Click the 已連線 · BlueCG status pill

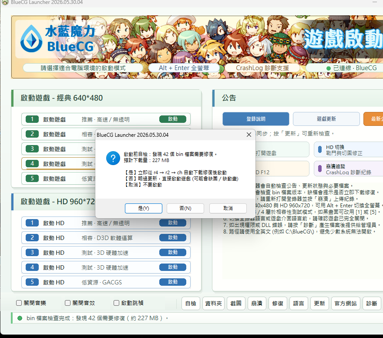click(344, 68)
